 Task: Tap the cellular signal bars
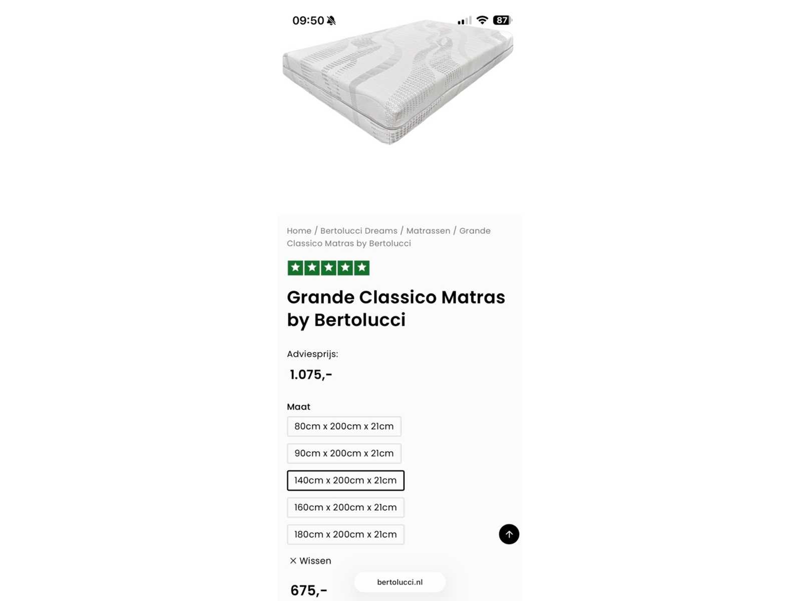coord(464,21)
